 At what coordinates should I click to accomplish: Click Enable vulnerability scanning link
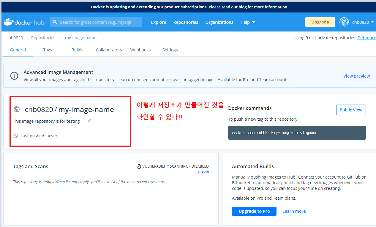click(203, 171)
